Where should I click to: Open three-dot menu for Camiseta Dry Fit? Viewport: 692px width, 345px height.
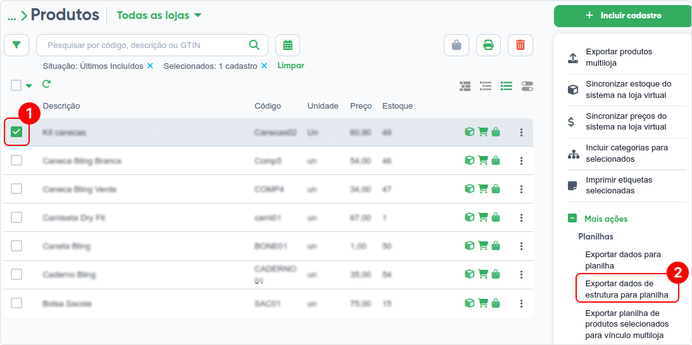click(x=521, y=217)
